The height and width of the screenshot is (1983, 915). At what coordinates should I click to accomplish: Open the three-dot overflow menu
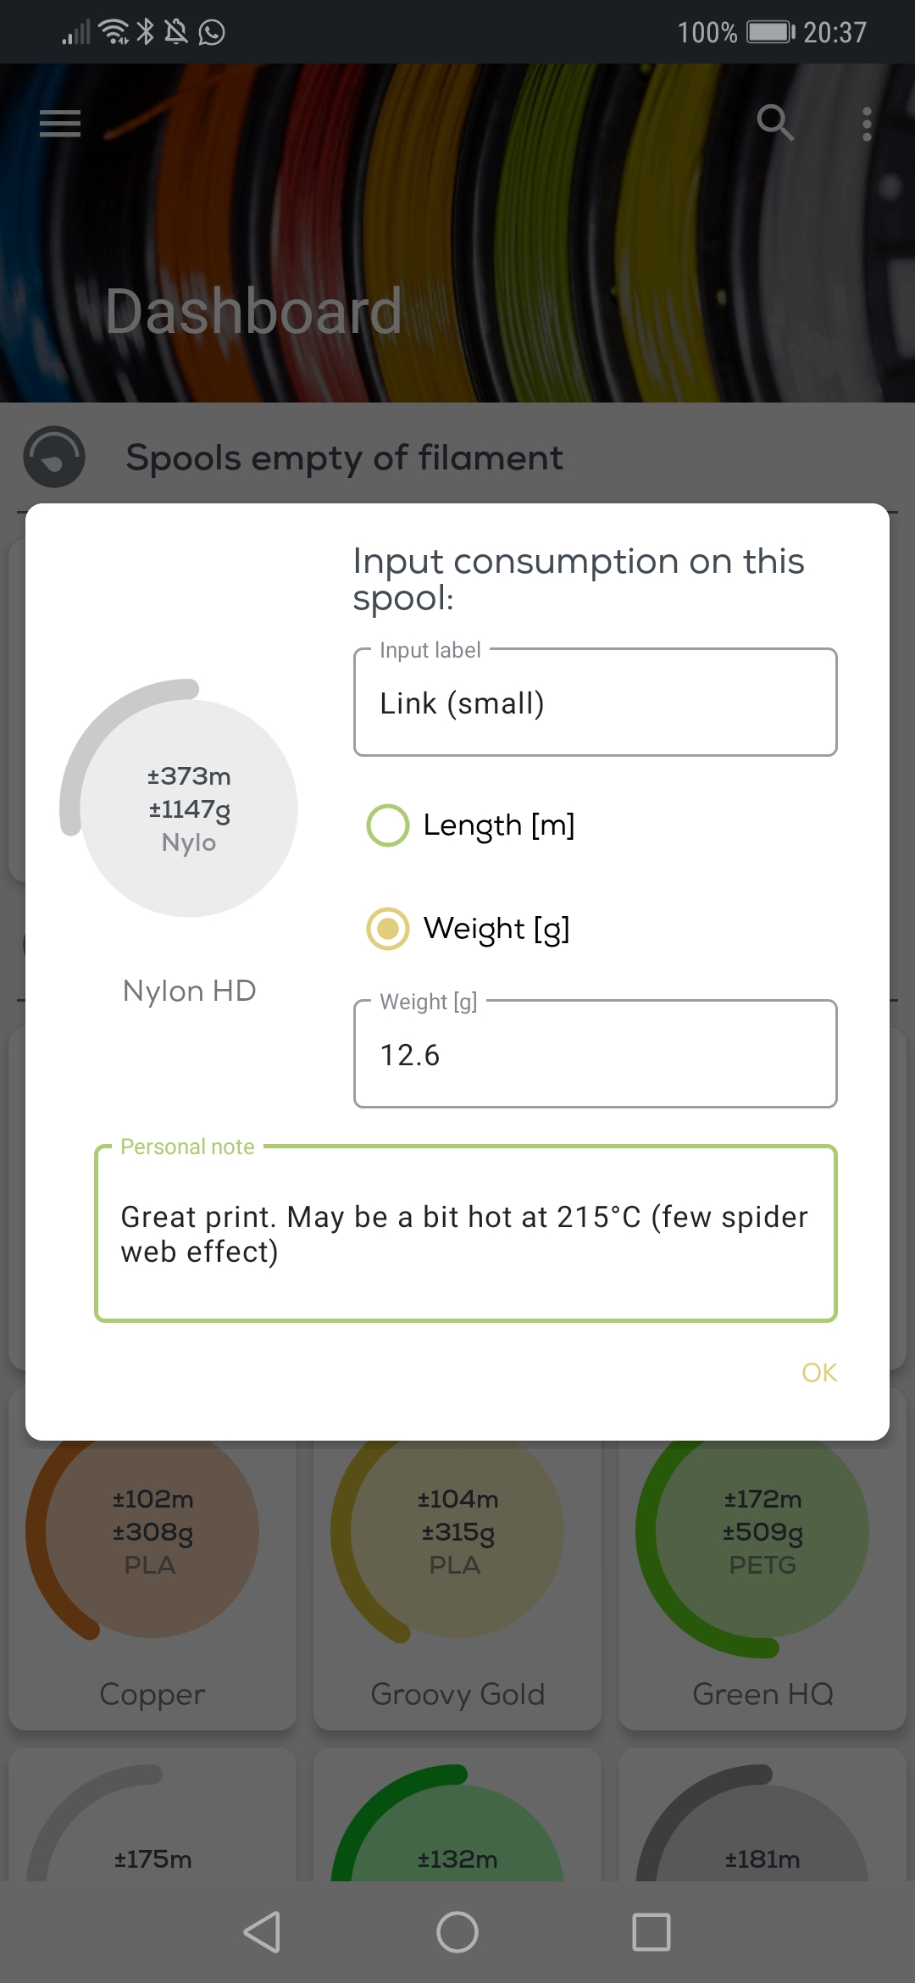(x=866, y=124)
